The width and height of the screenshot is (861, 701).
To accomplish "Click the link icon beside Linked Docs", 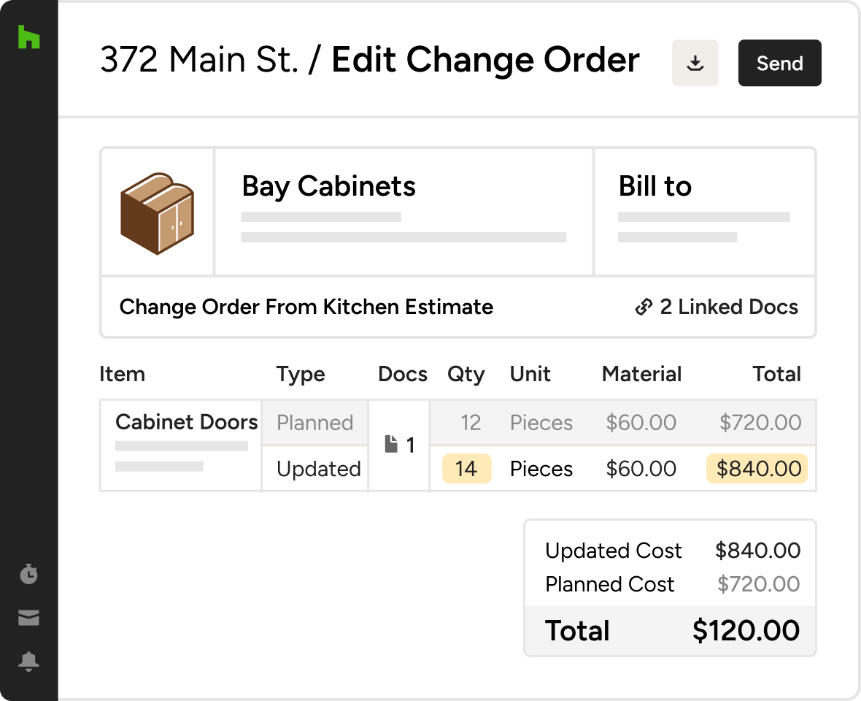I will coord(644,307).
